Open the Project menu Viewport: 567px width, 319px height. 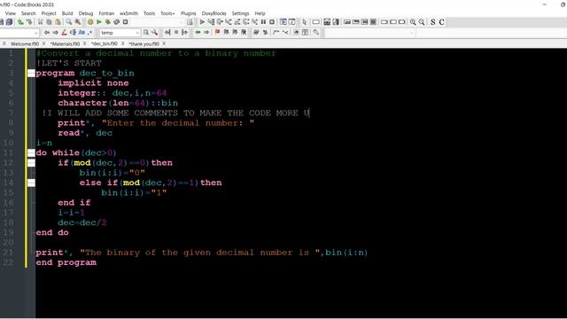pyautogui.click(x=49, y=13)
